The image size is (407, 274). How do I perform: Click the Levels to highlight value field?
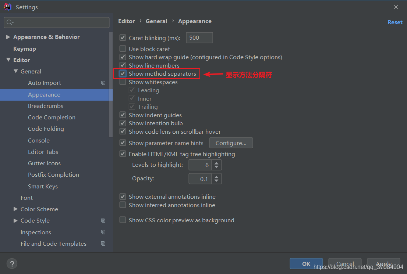click(200, 165)
